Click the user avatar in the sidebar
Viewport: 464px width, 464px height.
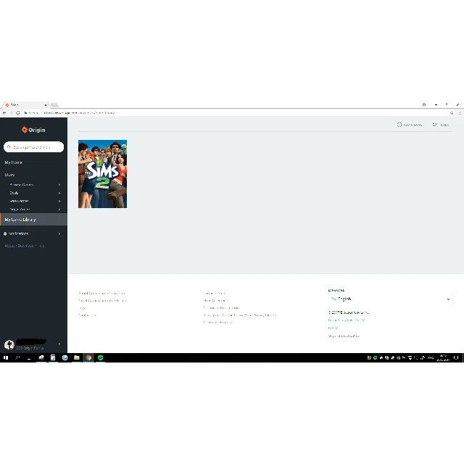coord(9,345)
